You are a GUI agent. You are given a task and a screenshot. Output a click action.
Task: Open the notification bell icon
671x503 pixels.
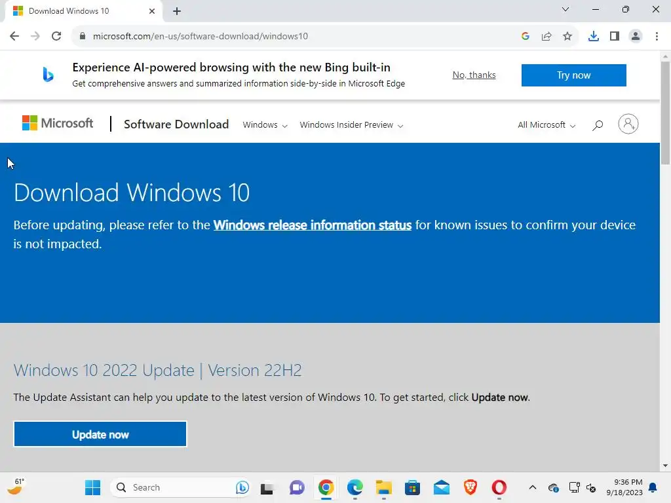pos(653,487)
